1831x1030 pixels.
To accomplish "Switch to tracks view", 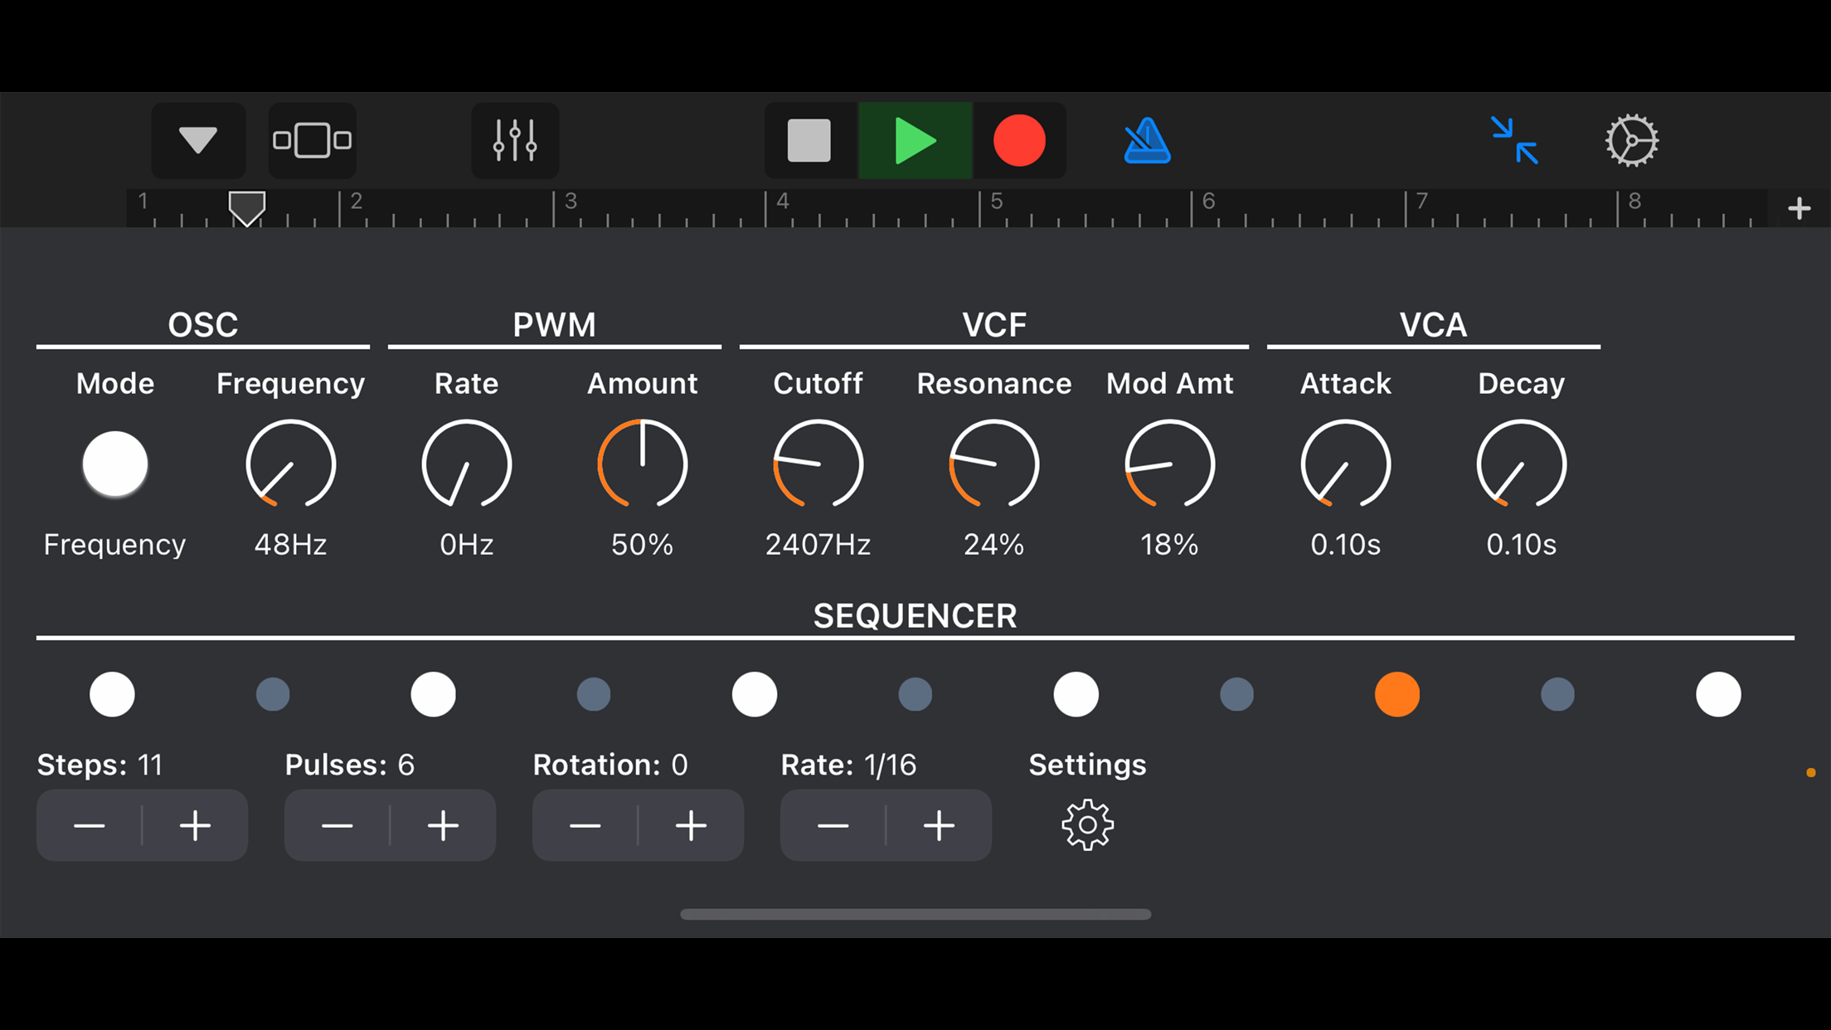I will pyautogui.click(x=312, y=140).
